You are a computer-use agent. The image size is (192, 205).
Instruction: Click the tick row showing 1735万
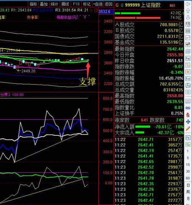point(149,156)
